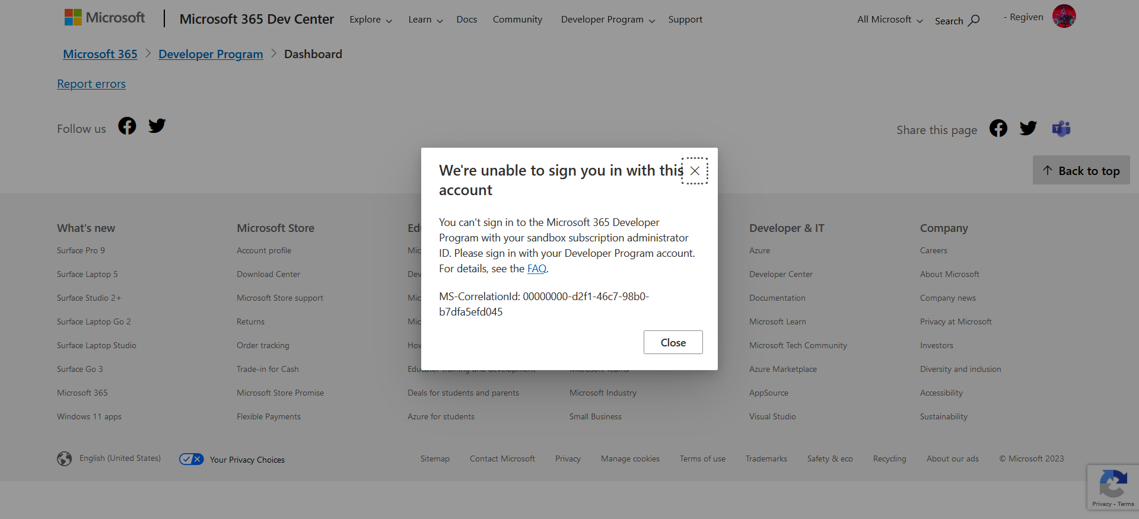Open Surface Pro 9 footer link
The width and height of the screenshot is (1139, 519).
pos(81,250)
